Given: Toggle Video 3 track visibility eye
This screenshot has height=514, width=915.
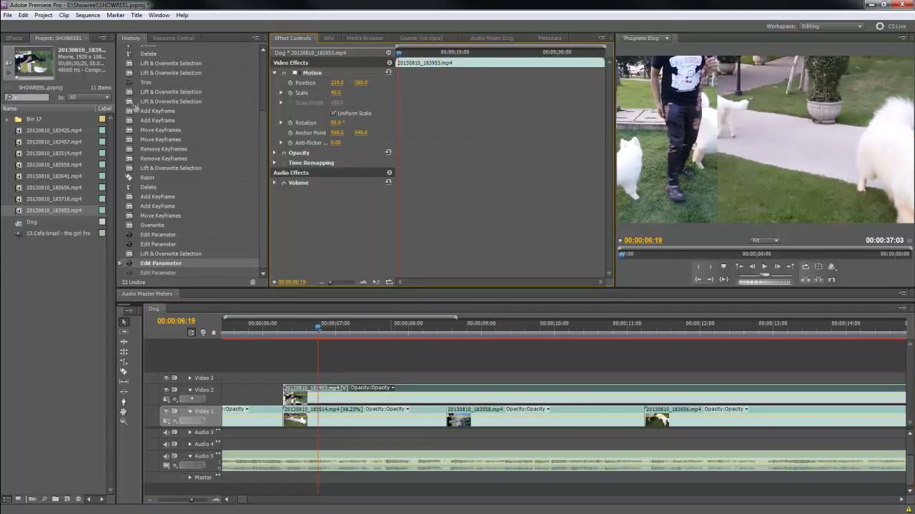Looking at the screenshot, I should [x=167, y=378].
